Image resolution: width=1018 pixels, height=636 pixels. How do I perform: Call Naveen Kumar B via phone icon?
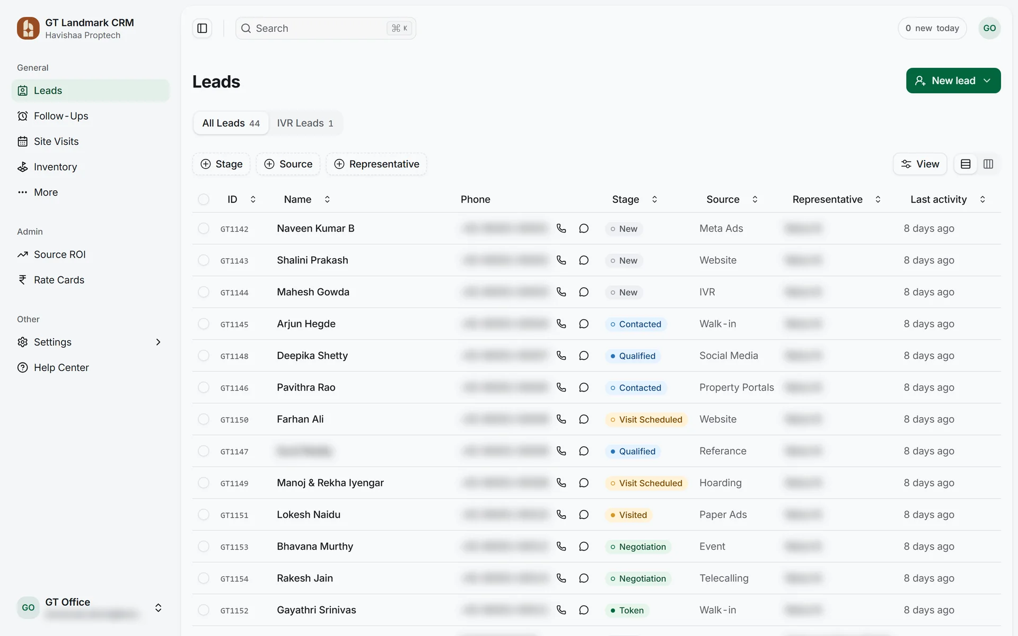pyautogui.click(x=561, y=228)
